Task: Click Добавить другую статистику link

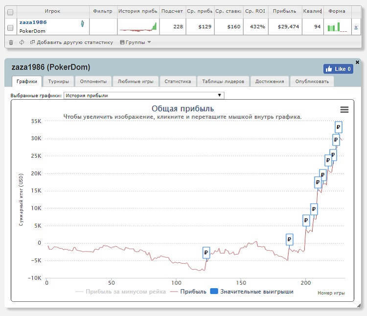Action: tap(71, 42)
